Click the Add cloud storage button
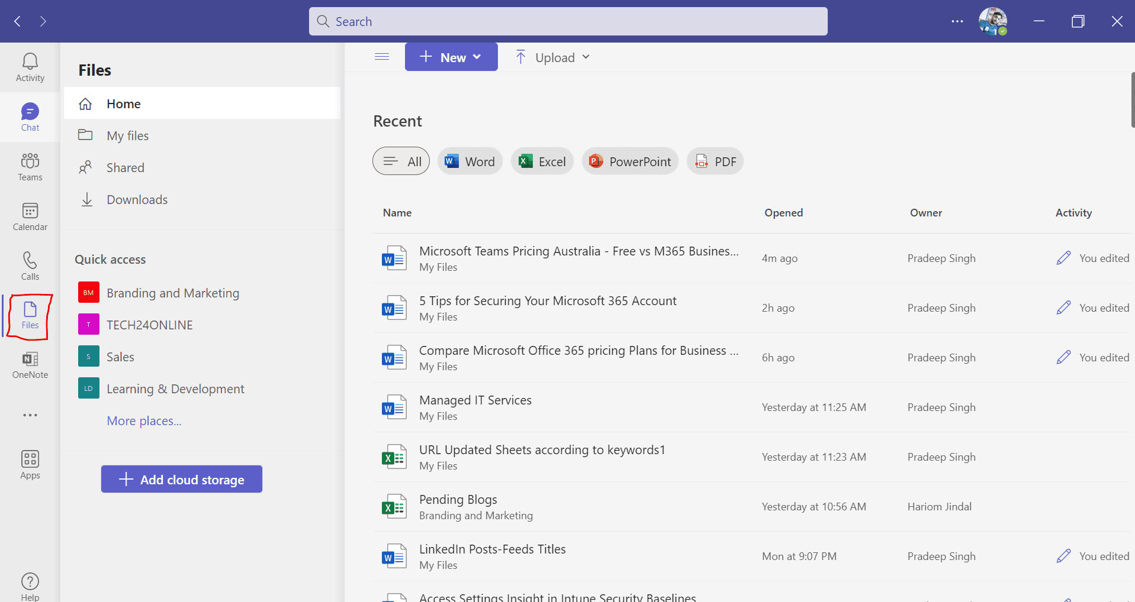 point(181,479)
